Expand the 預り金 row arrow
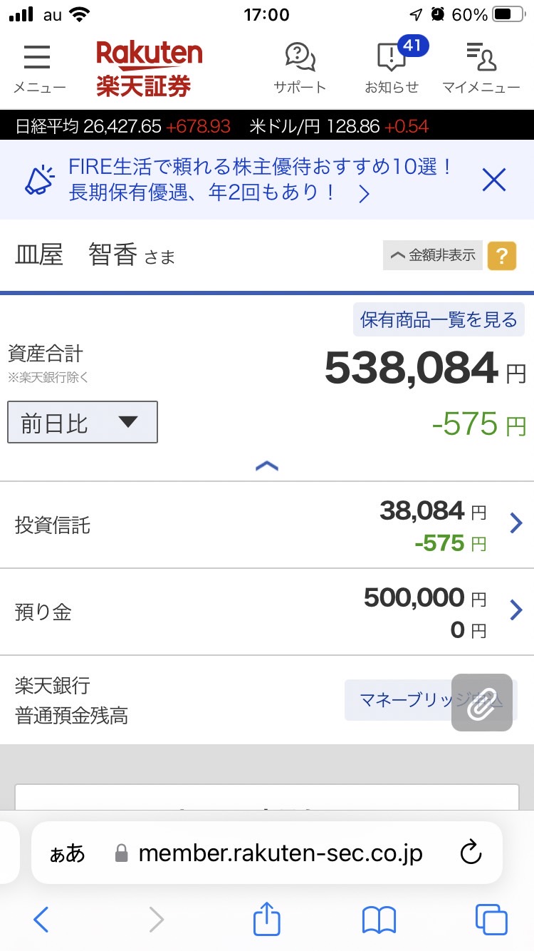 click(517, 610)
